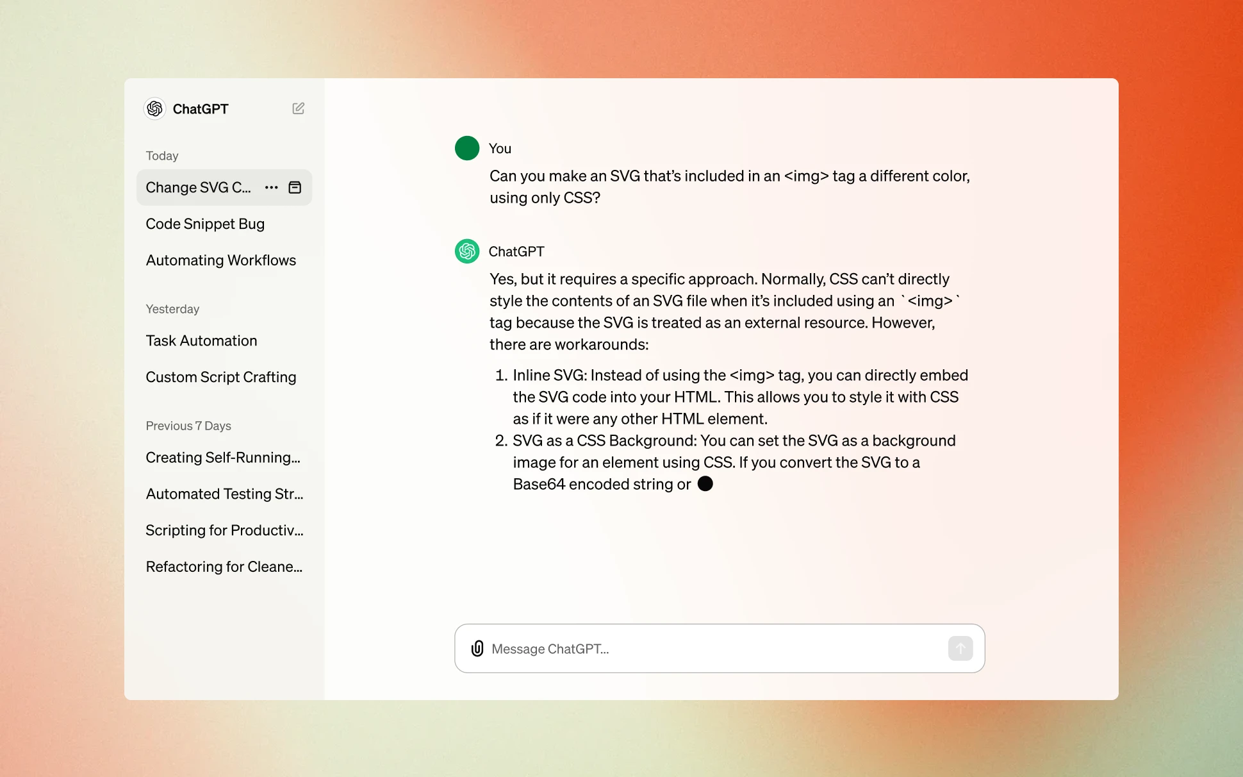Select 'Task Automation' from Yesterday section
This screenshot has height=777, width=1243.
point(201,340)
